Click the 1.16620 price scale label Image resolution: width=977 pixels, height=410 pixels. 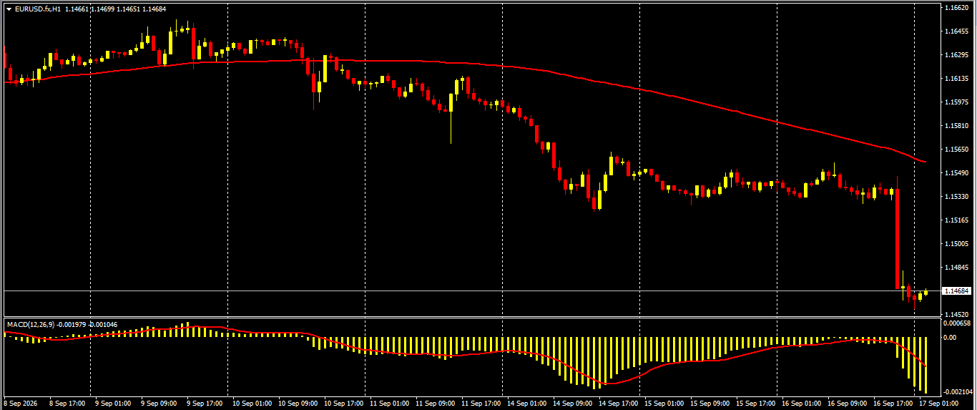(x=956, y=8)
